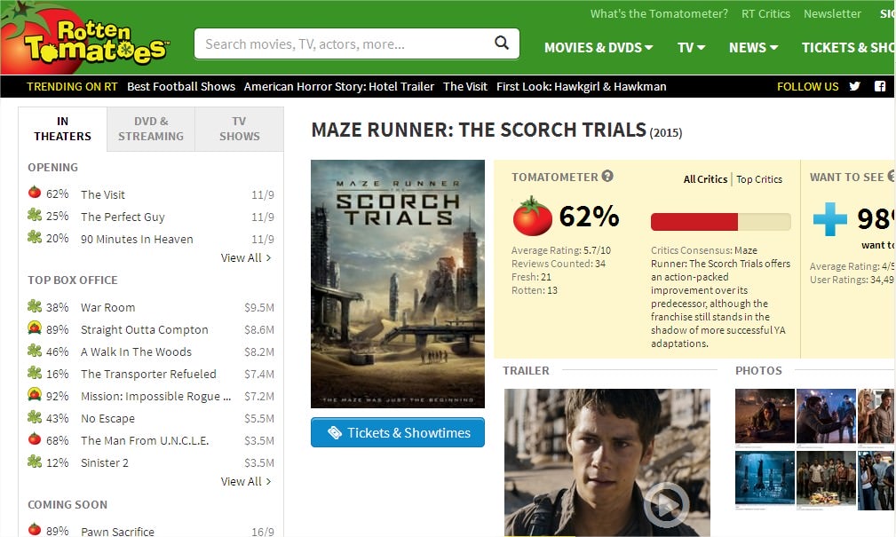Click the Tomatometer help question mark icon
This screenshot has width=896, height=537.
[x=607, y=176]
